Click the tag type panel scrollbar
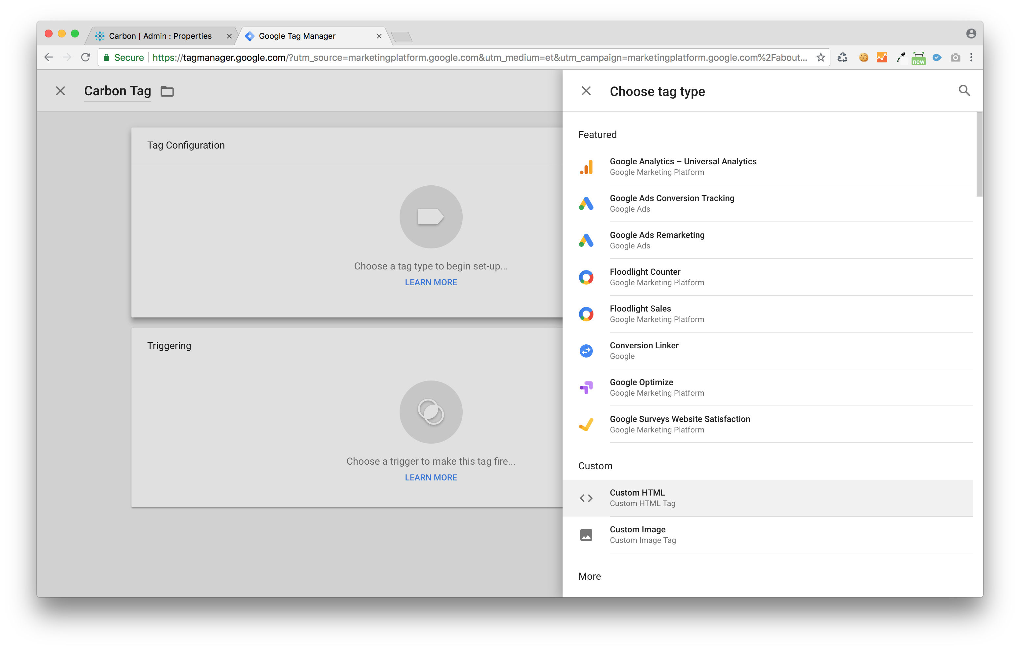Screen dimensions: 1020x650 (x=979, y=155)
